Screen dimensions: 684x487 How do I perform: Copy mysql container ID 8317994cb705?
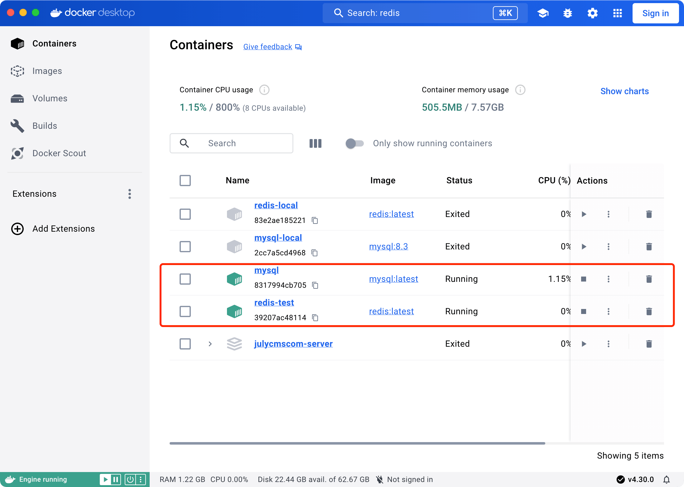315,285
